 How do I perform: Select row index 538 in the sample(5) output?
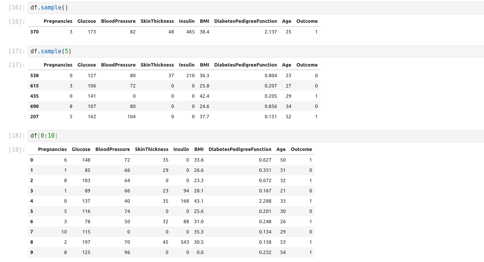click(x=34, y=76)
